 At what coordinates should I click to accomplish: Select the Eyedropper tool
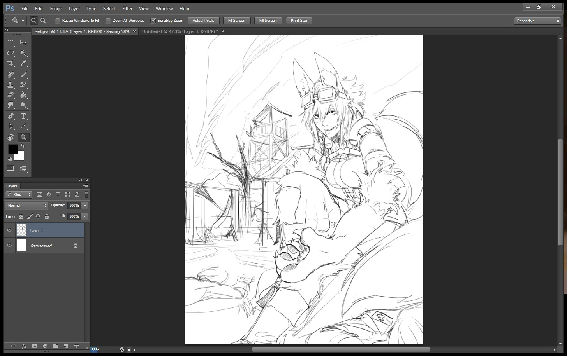(23, 63)
